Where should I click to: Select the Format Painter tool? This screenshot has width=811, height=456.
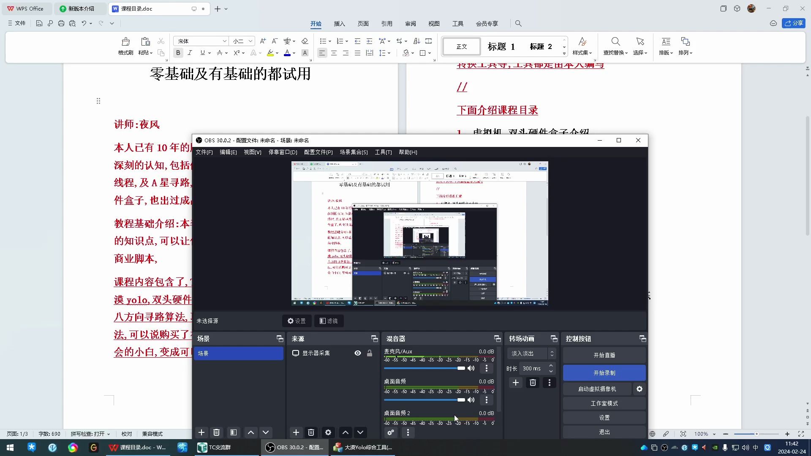tap(125, 46)
